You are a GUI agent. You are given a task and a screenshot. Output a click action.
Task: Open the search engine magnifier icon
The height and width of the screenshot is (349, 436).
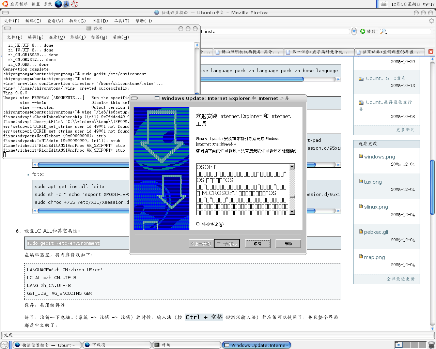[383, 31]
